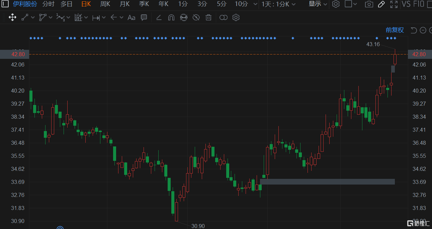Viewport: 432px width, 229px height.
Task: Switch to 5分 period
Action: coord(222,4)
